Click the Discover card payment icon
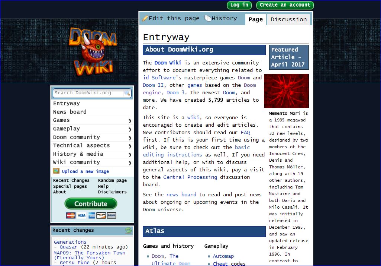 [x=101, y=215]
